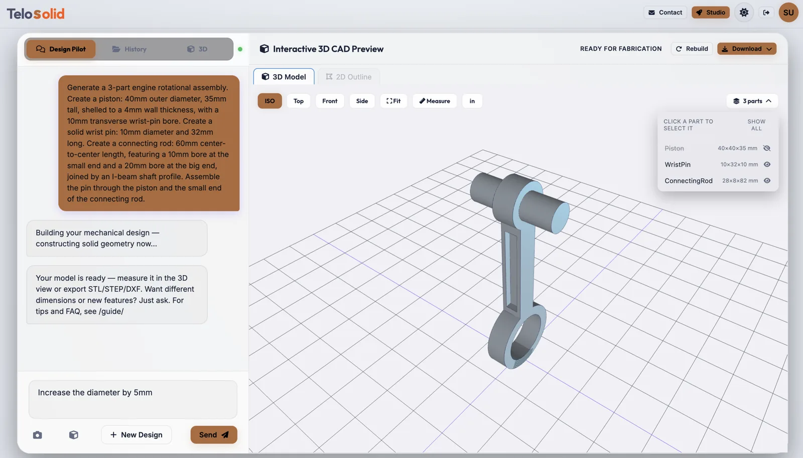Select the 2D Outline tab
Viewport: 803px width, 458px height.
tap(349, 77)
